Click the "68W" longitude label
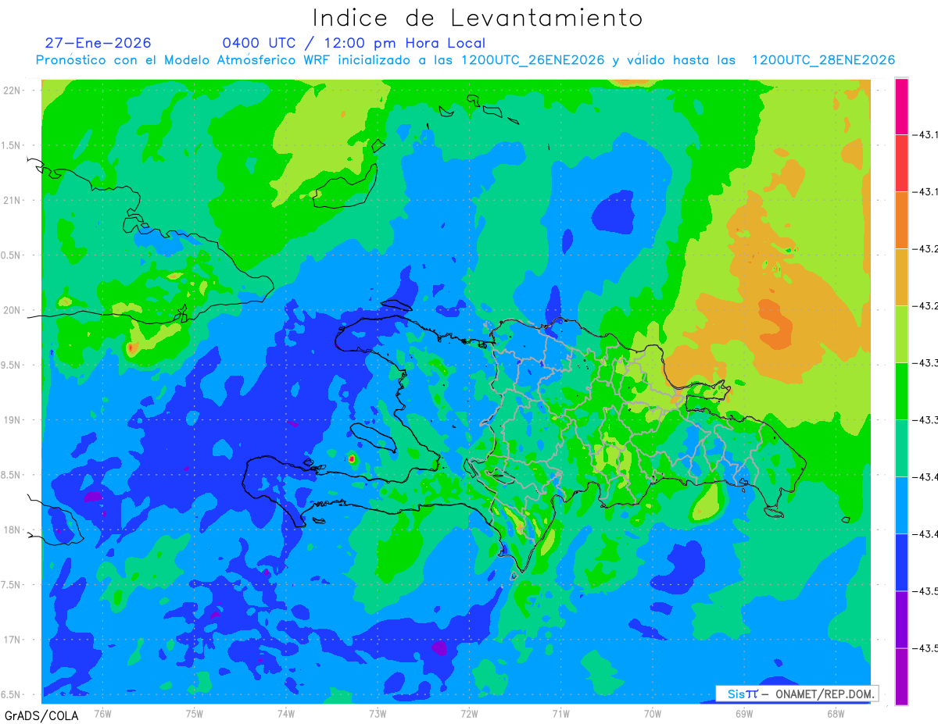The height and width of the screenshot is (724, 938). (x=836, y=713)
